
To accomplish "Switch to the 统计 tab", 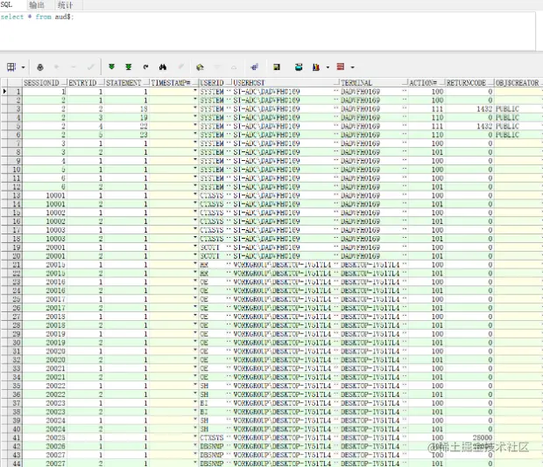I will click(65, 5).
